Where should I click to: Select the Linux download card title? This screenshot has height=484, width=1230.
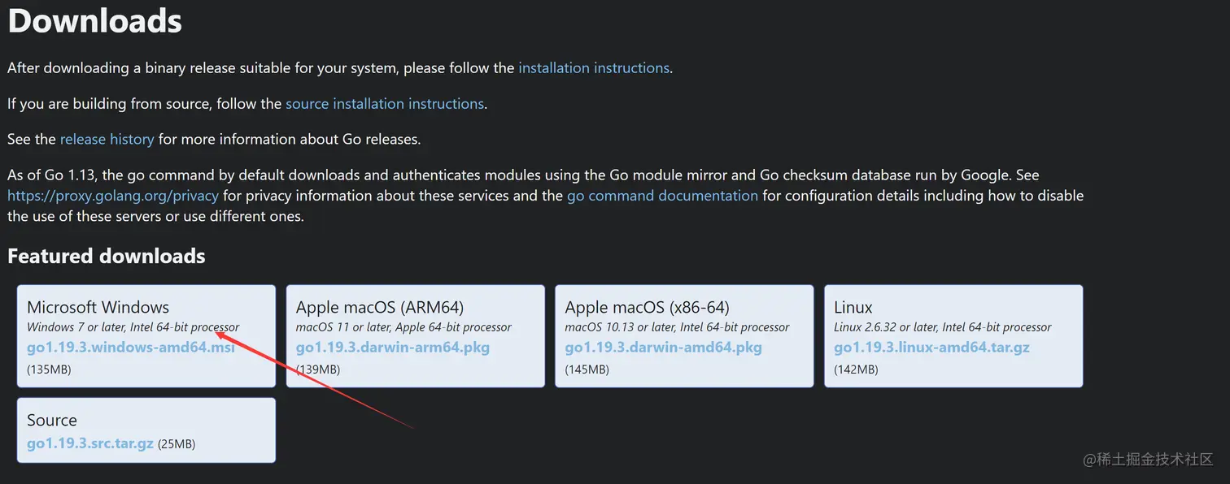853,307
